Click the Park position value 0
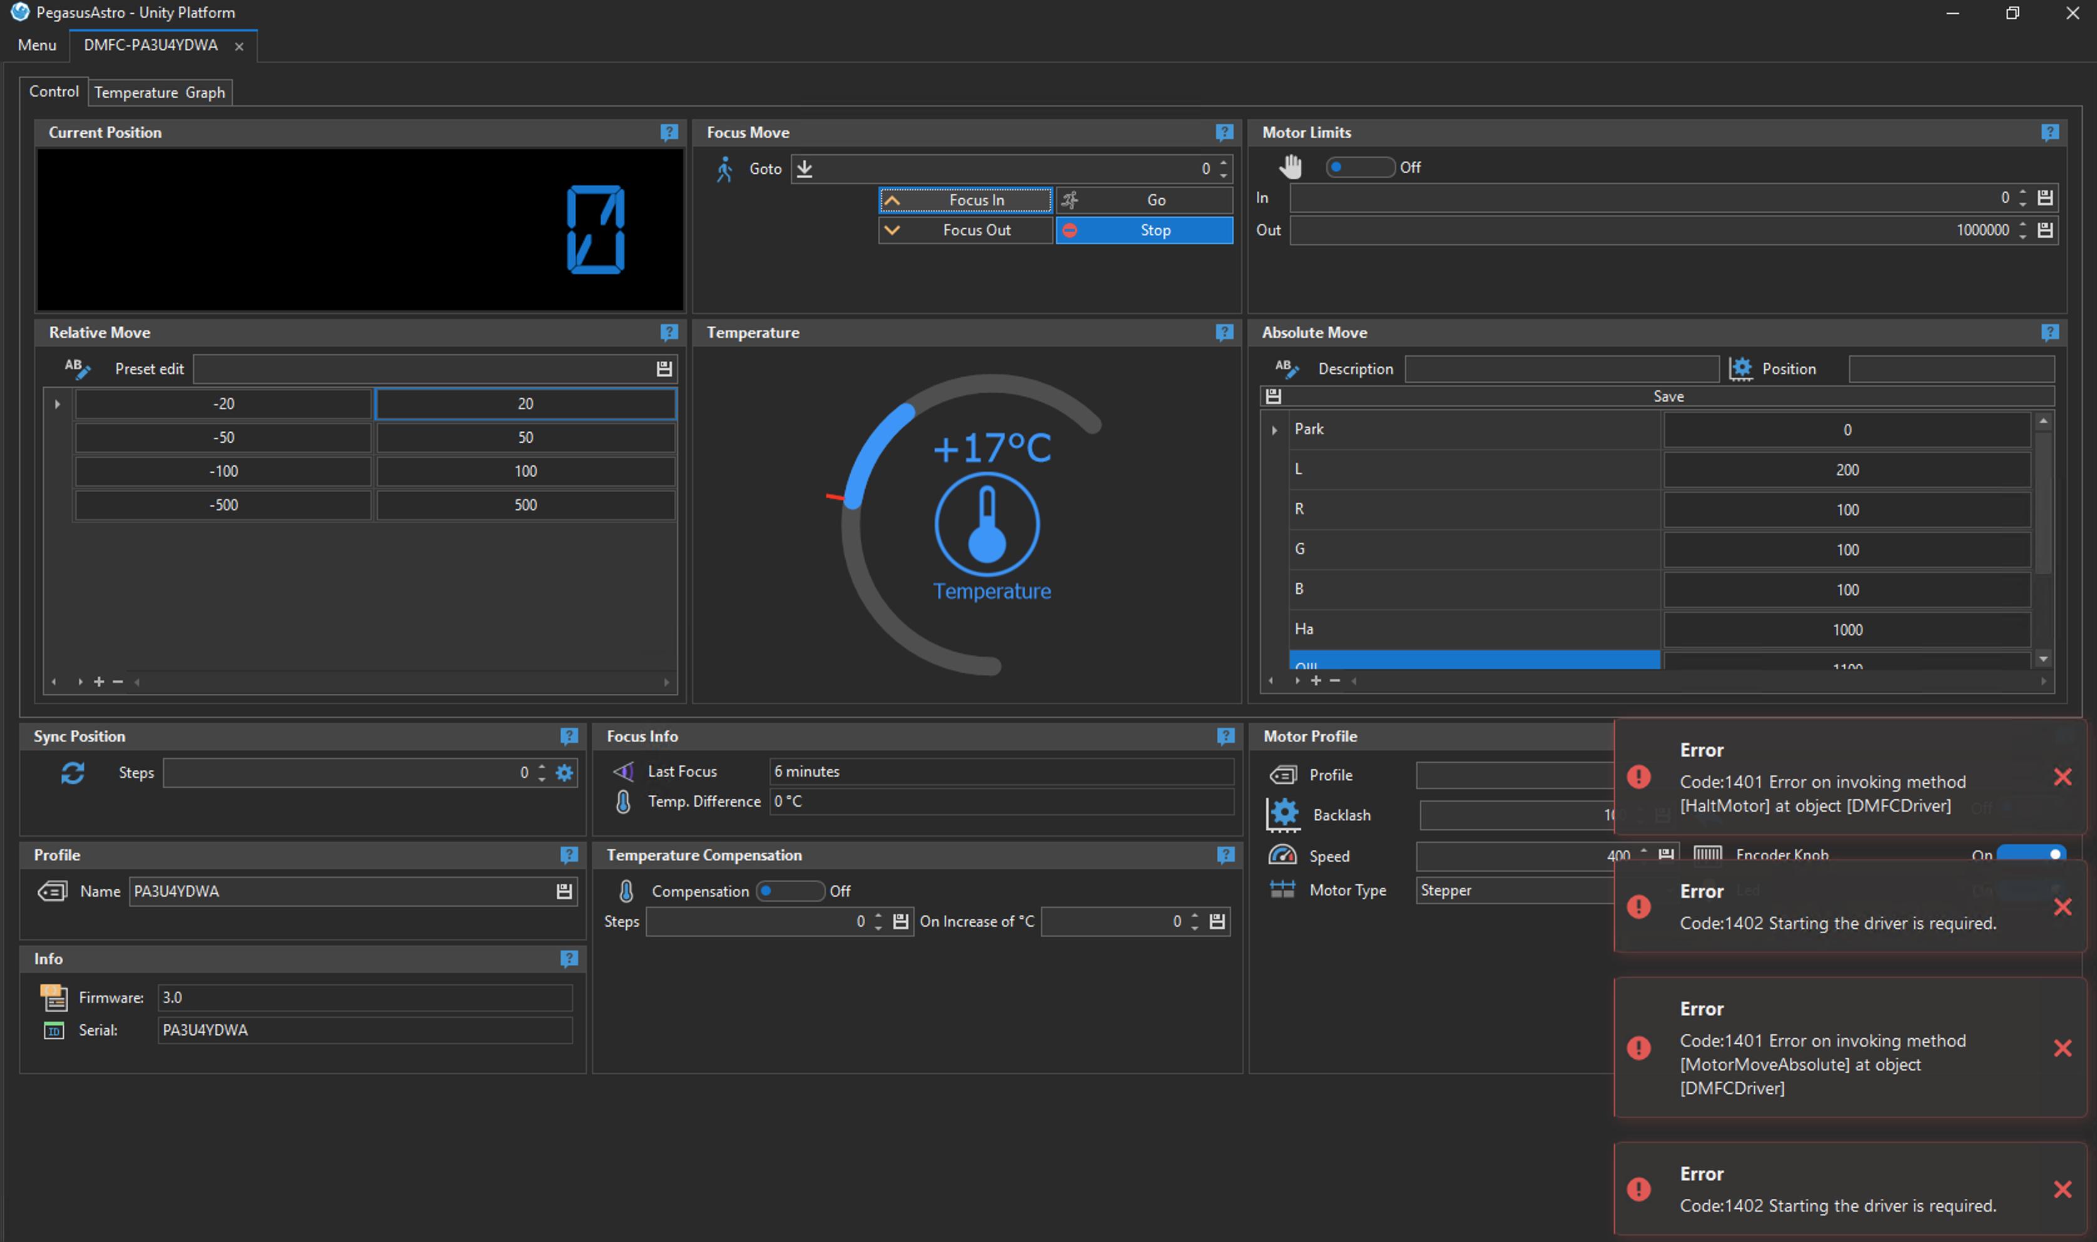The width and height of the screenshot is (2097, 1242). pyautogui.click(x=1847, y=430)
